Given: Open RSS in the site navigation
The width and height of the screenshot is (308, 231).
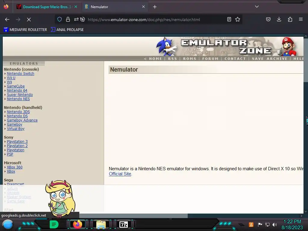Looking at the screenshot, I should coord(172,59).
